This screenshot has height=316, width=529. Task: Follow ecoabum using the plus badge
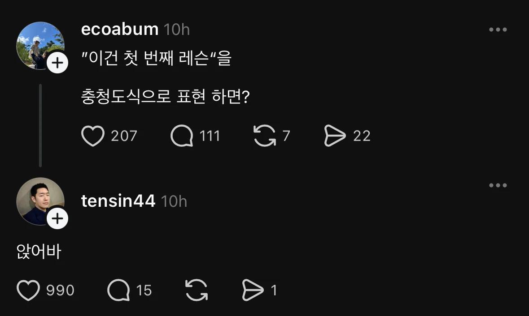click(x=57, y=63)
